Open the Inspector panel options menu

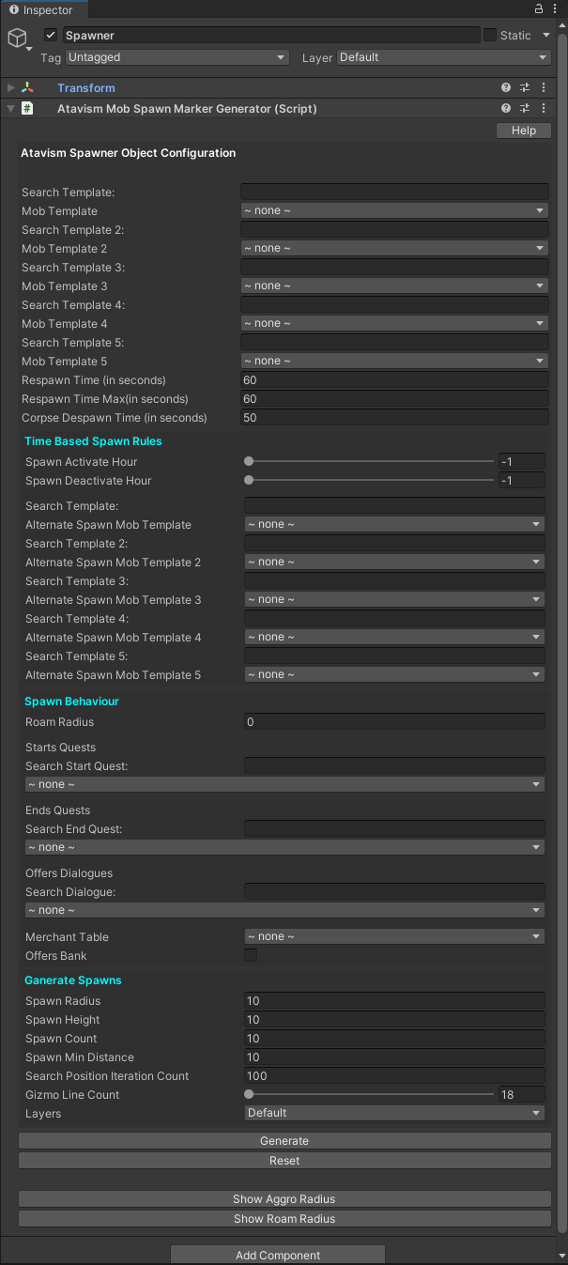(556, 8)
